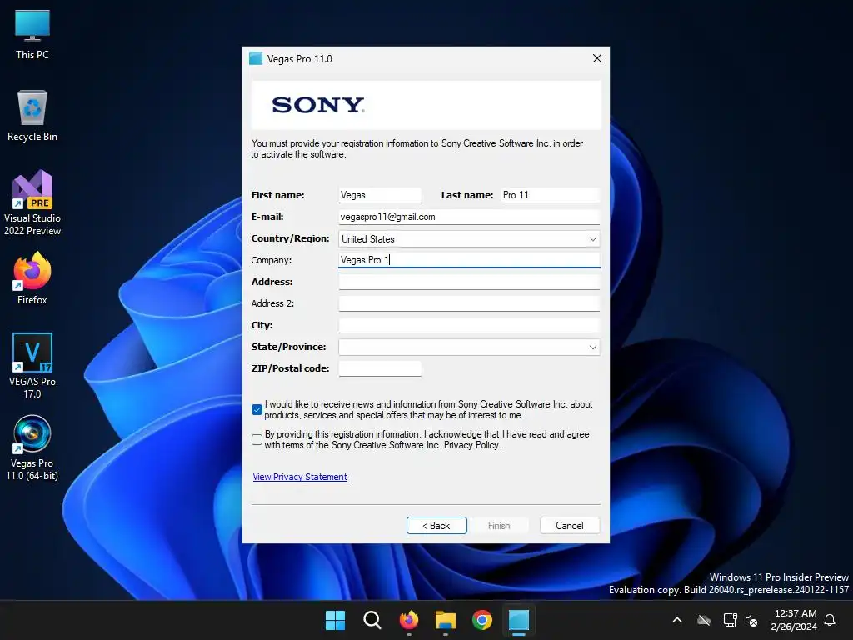This screenshot has width=853, height=640.
Task: Open the notifications bell icon
Action: coord(831,620)
